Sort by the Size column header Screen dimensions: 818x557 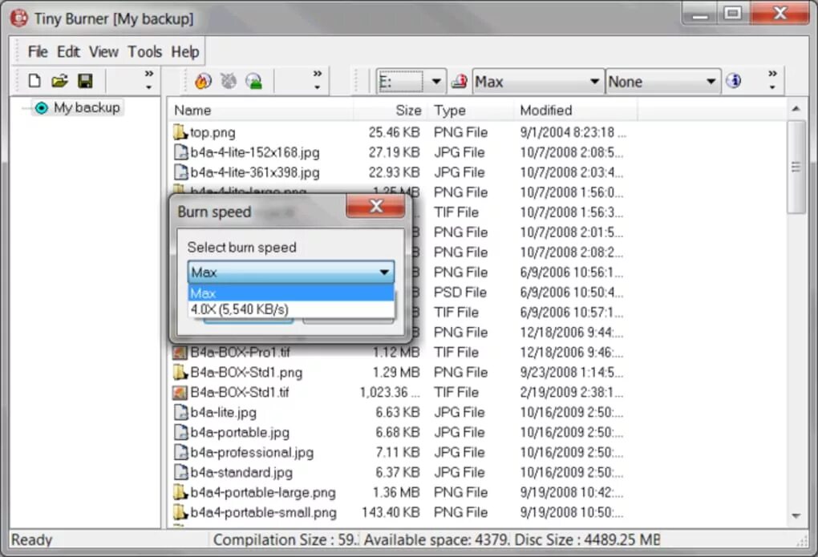391,111
